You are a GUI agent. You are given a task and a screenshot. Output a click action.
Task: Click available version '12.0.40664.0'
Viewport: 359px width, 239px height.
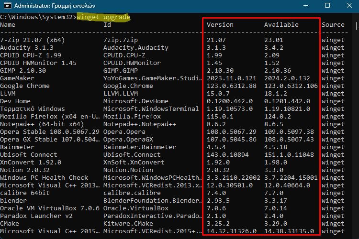pos(287,185)
